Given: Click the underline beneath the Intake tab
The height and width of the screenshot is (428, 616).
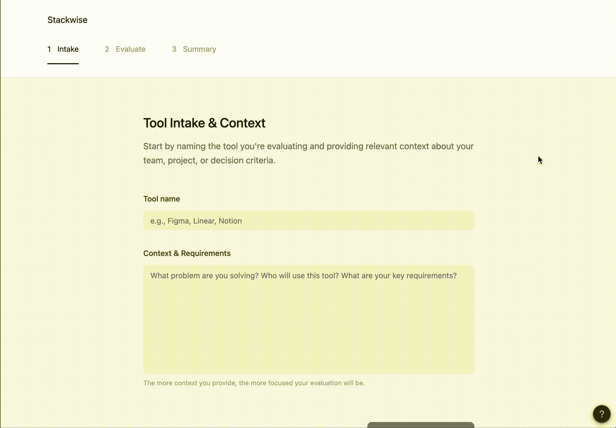Looking at the screenshot, I should click(63, 64).
